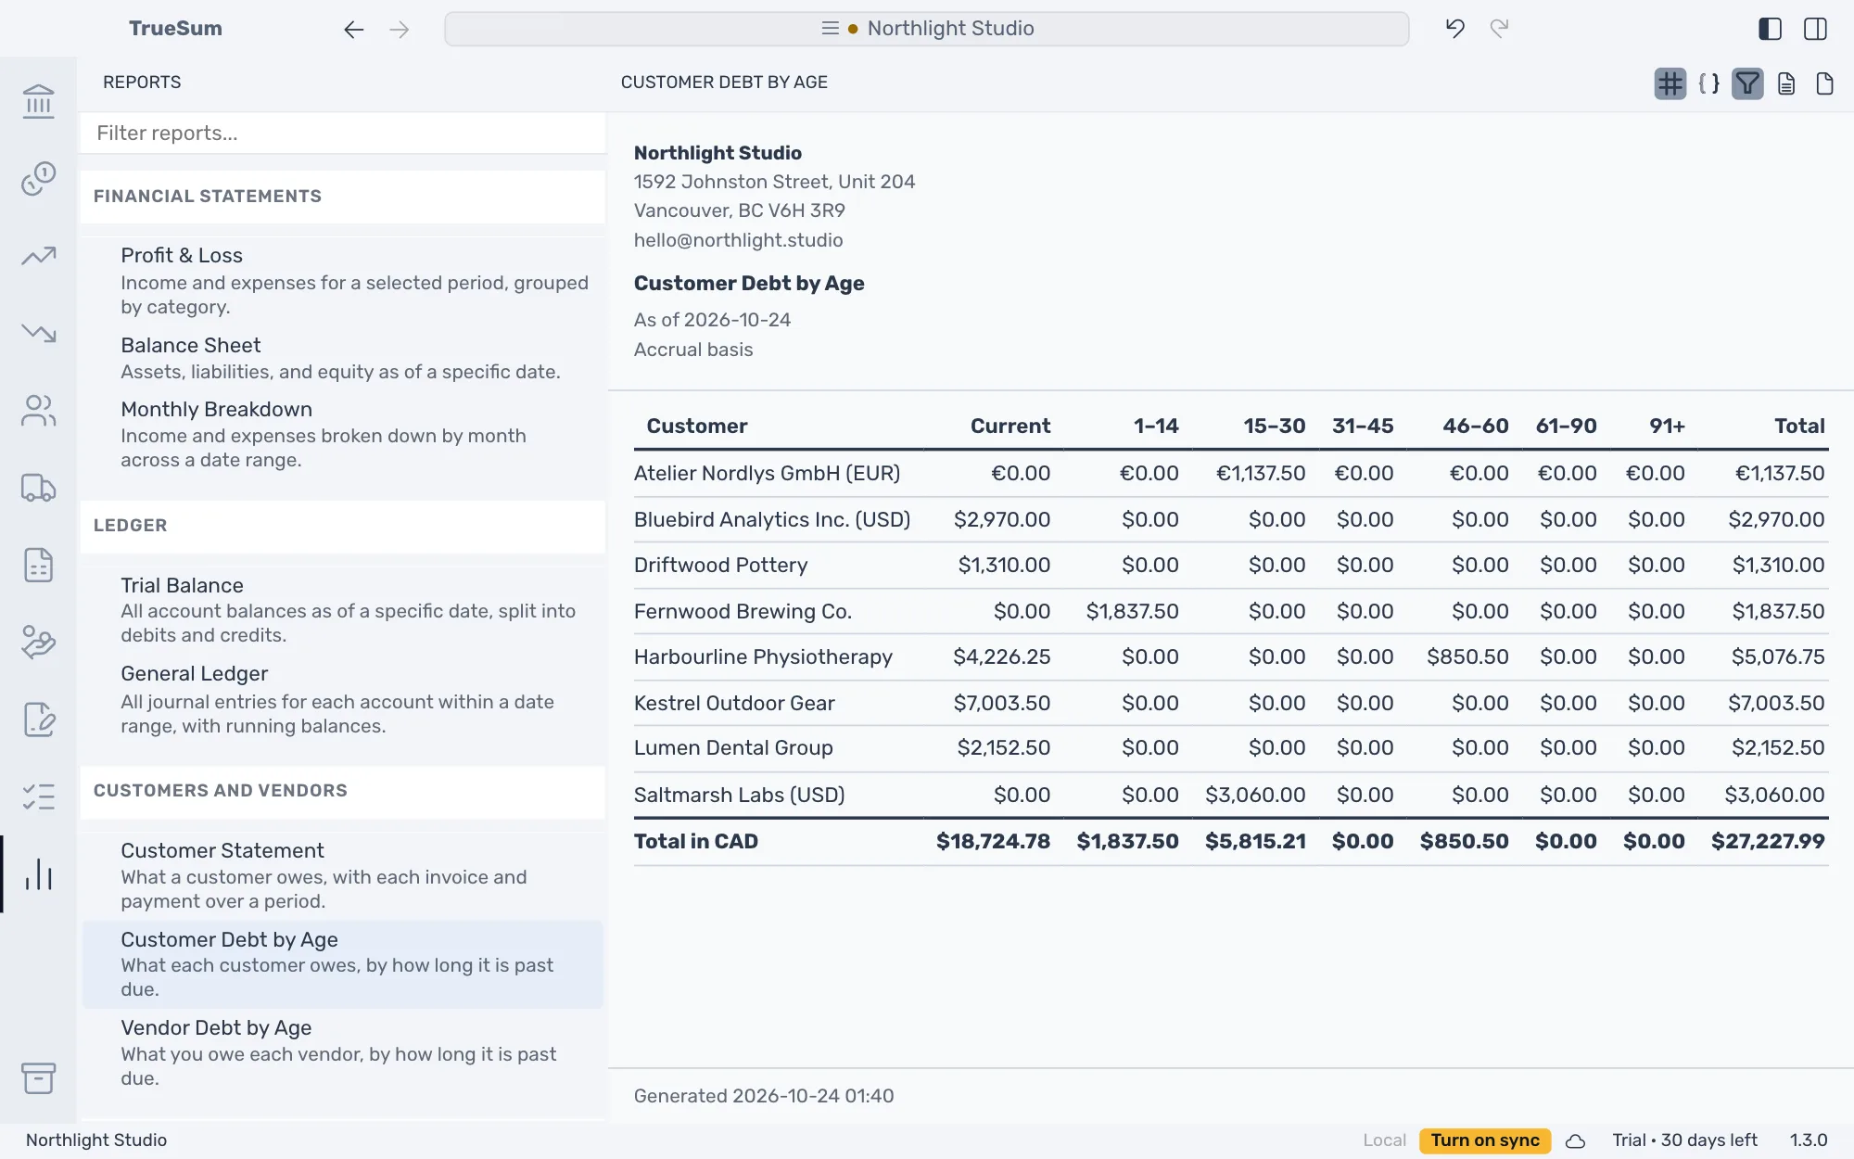Open the document with pen sidebar icon
1854x1159 pixels.
[x=38, y=720]
